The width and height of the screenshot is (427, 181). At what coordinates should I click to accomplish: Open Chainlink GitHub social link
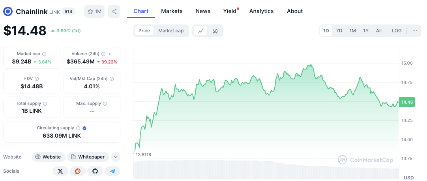[95, 171]
